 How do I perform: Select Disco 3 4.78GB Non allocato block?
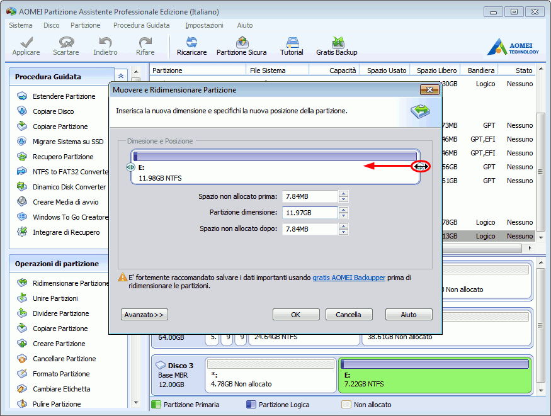[271, 375]
